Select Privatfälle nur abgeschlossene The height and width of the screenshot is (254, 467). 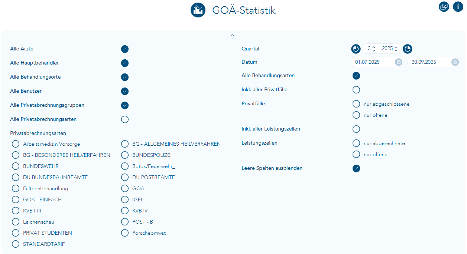(356, 104)
